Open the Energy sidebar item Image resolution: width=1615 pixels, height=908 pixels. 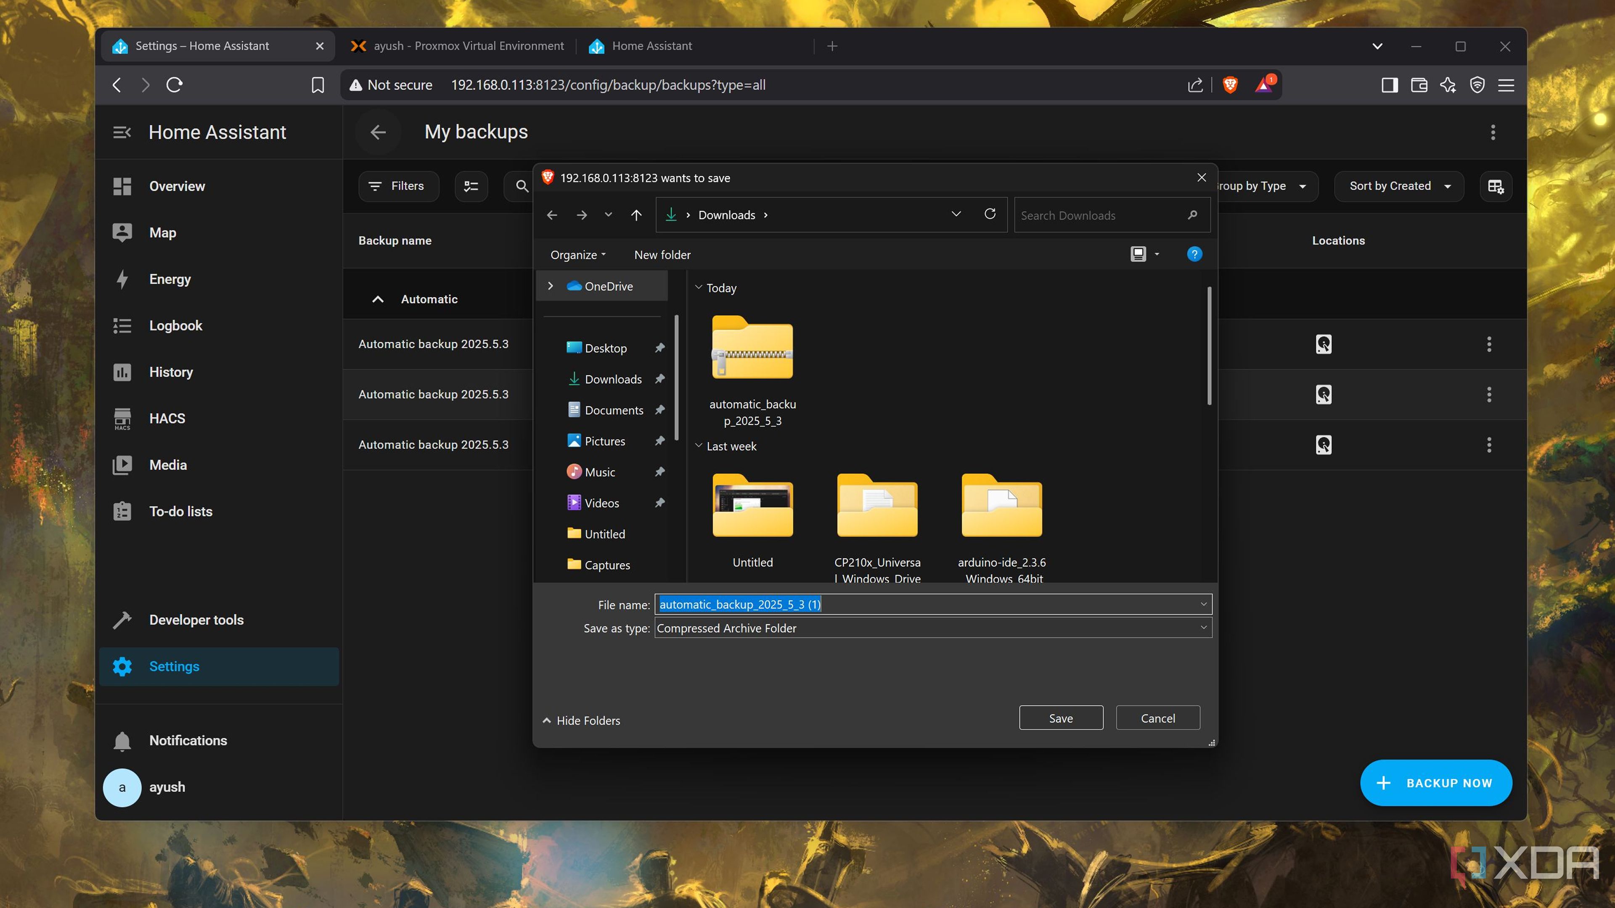tap(219, 279)
